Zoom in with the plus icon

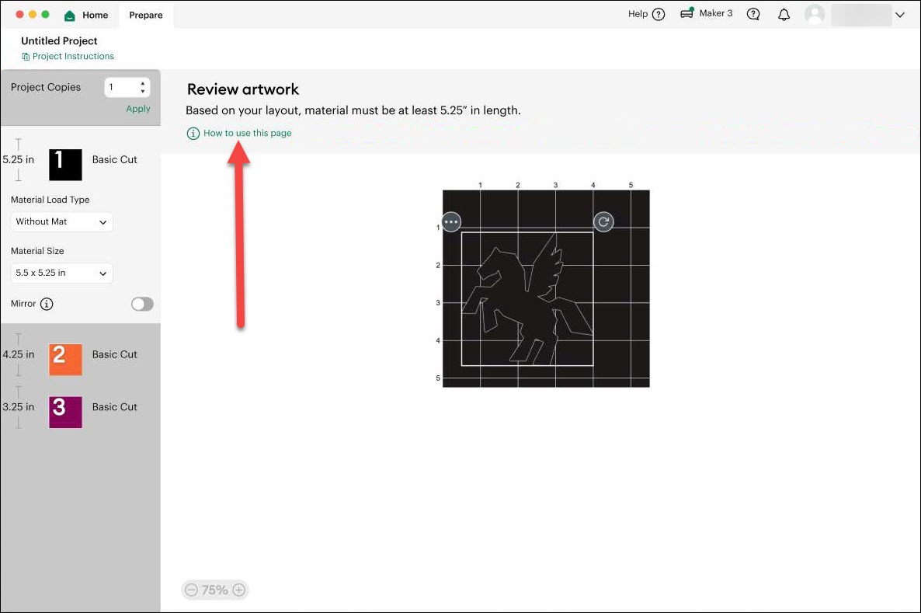(239, 590)
